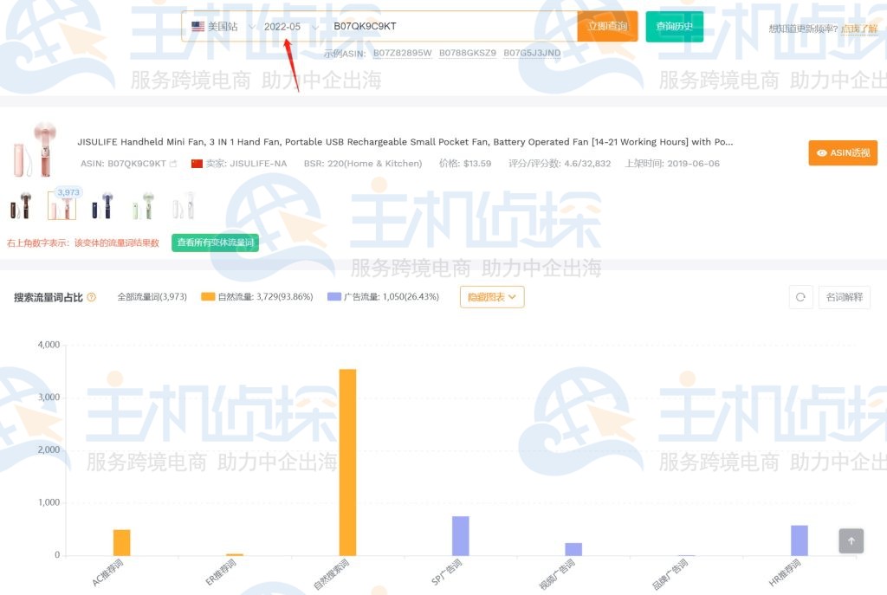Toggle 隐藏图表 to hide the chart

click(485, 296)
